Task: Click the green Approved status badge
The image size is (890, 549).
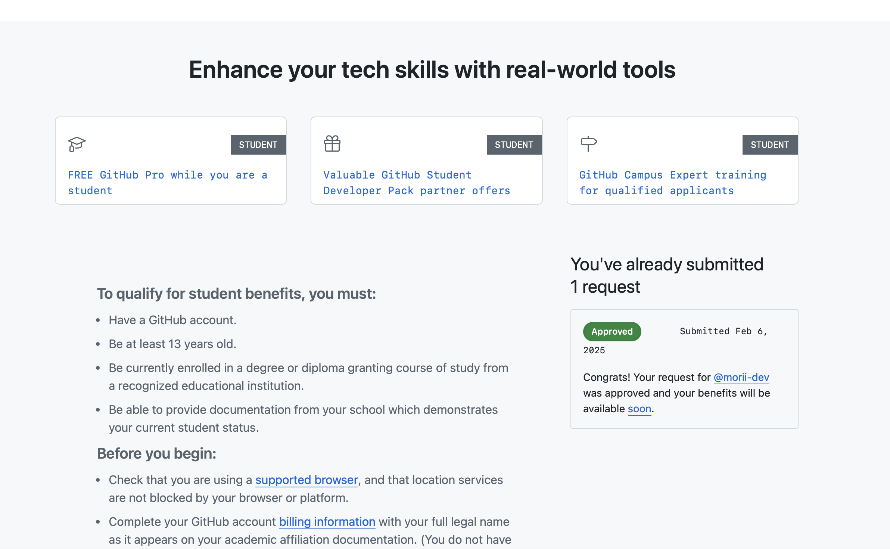Action: pos(612,332)
